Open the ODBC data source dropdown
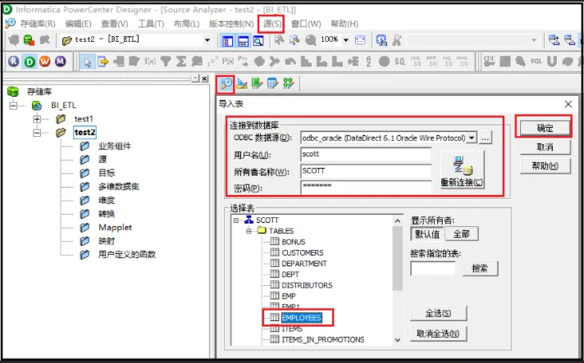The image size is (584, 363). point(472,138)
